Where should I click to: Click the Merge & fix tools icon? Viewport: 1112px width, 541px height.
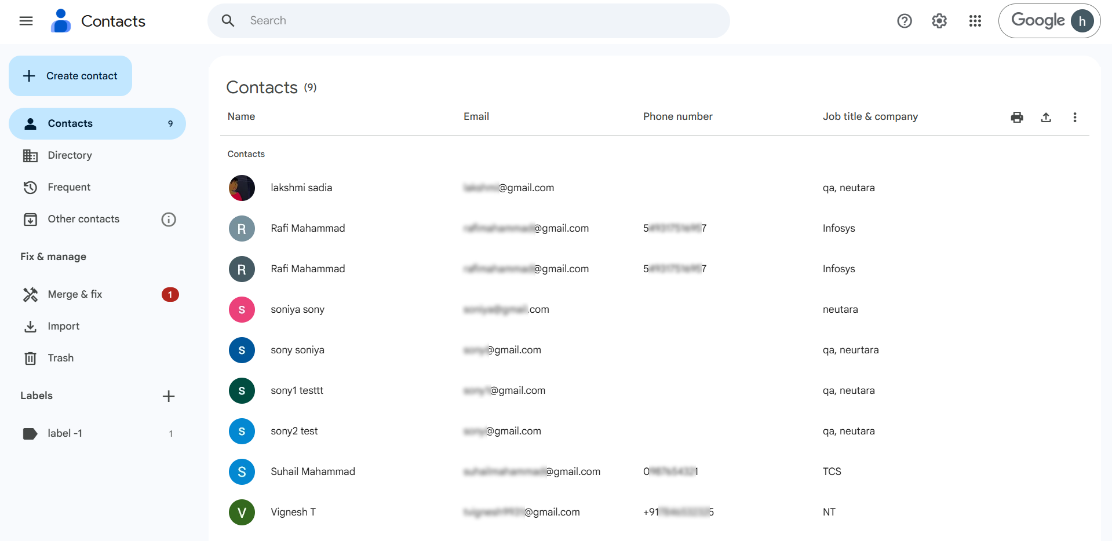[30, 294]
